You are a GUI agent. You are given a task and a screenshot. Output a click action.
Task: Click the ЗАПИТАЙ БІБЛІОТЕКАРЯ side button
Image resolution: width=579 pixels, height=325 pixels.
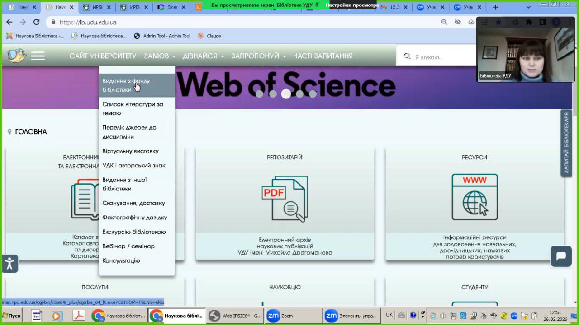tap(566, 143)
